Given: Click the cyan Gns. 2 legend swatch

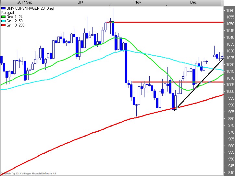Looking at the screenshot, I should point(3,21).
